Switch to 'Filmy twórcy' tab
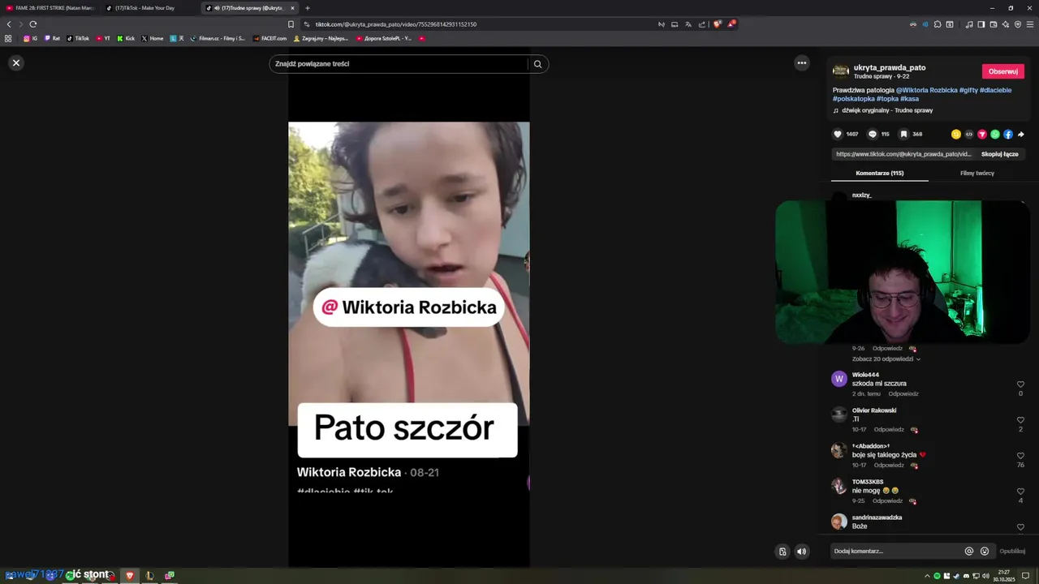This screenshot has height=584, width=1039. point(976,173)
